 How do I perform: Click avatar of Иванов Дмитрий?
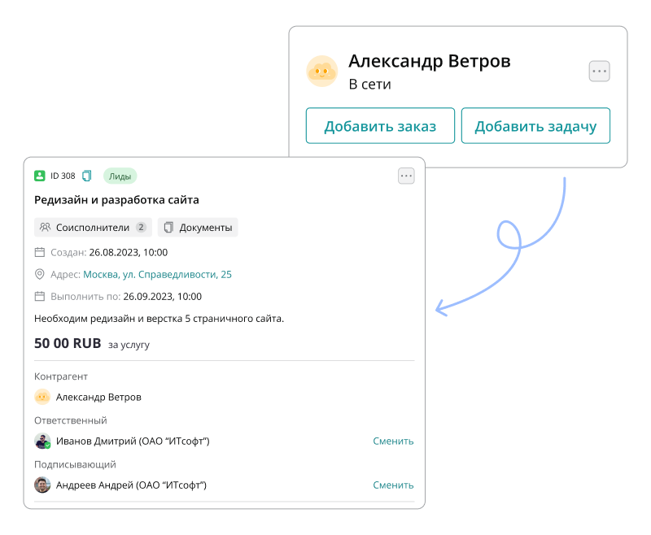(x=42, y=441)
